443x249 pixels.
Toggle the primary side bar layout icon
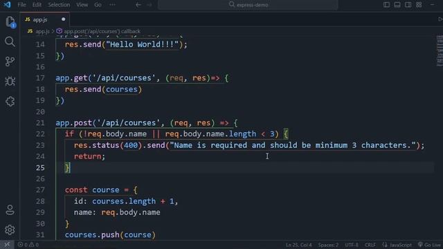click(386, 5)
